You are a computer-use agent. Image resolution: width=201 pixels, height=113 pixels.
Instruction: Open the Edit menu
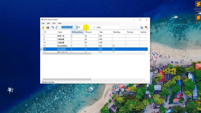48,23
